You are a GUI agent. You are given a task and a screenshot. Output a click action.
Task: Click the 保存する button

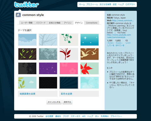67,102
